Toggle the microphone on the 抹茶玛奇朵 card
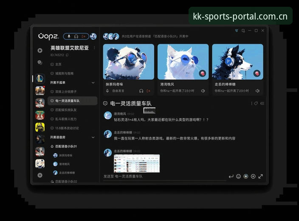The image size is (299, 221). coord(107,91)
